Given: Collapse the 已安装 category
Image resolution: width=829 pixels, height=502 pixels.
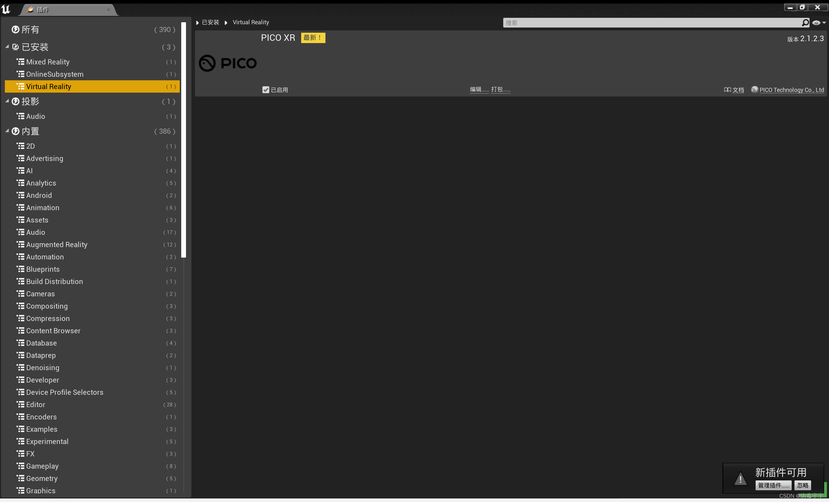Looking at the screenshot, I should pos(7,47).
